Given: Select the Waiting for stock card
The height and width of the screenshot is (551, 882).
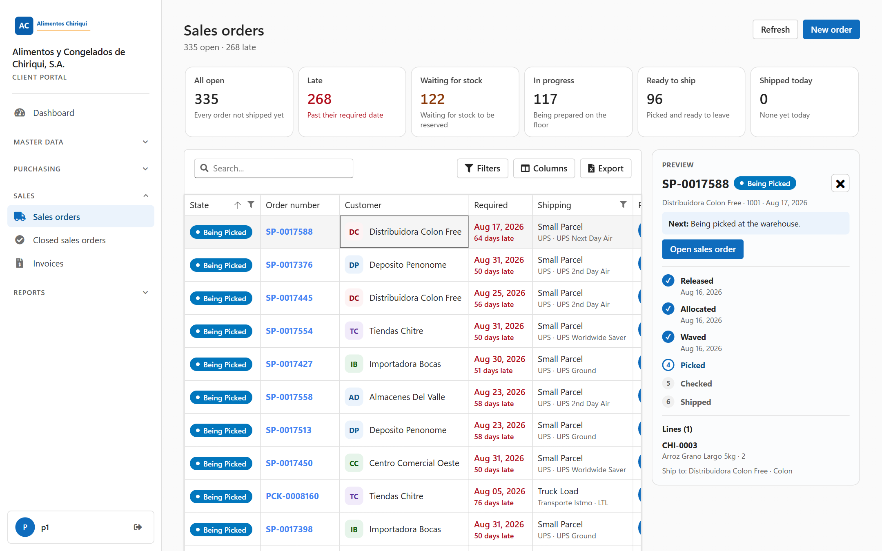Looking at the screenshot, I should point(465,102).
